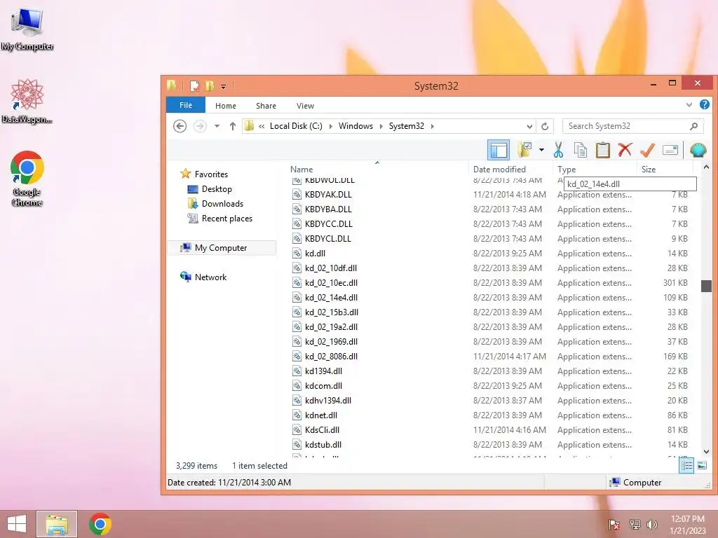
Task: Expand the ribbon with the chevron
Action: point(689,105)
